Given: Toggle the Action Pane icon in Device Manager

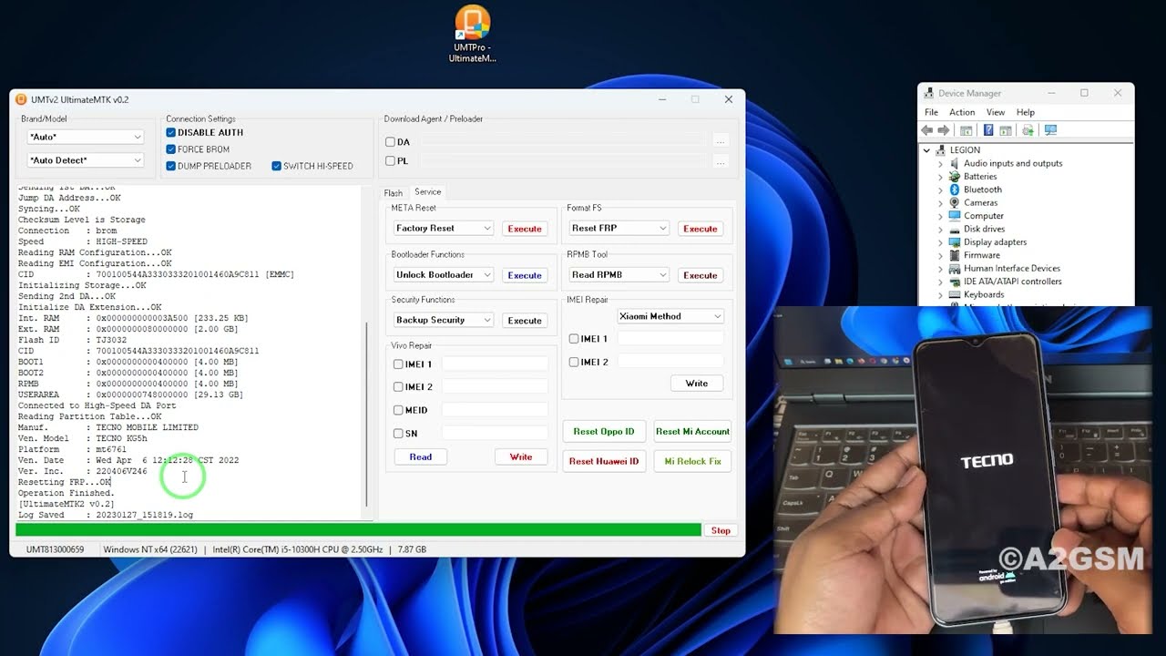Looking at the screenshot, I should click(1006, 130).
